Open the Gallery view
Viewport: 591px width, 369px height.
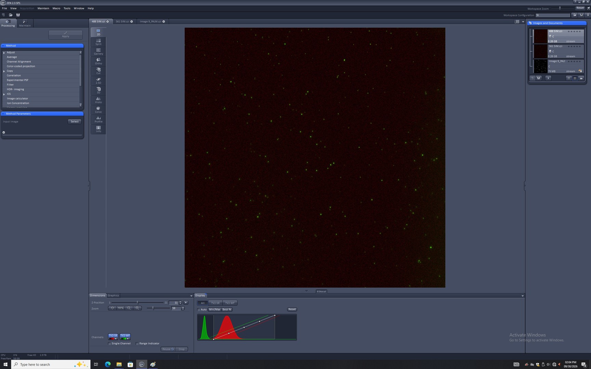coord(98,52)
